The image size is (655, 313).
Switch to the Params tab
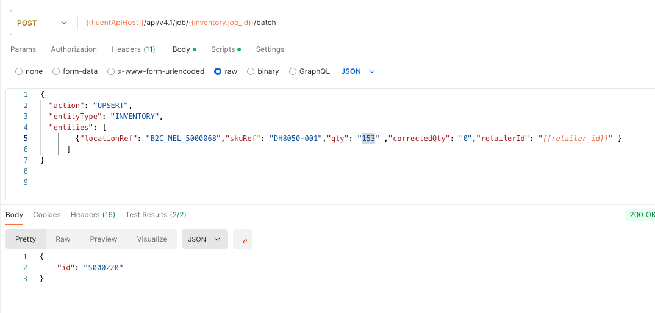[23, 49]
